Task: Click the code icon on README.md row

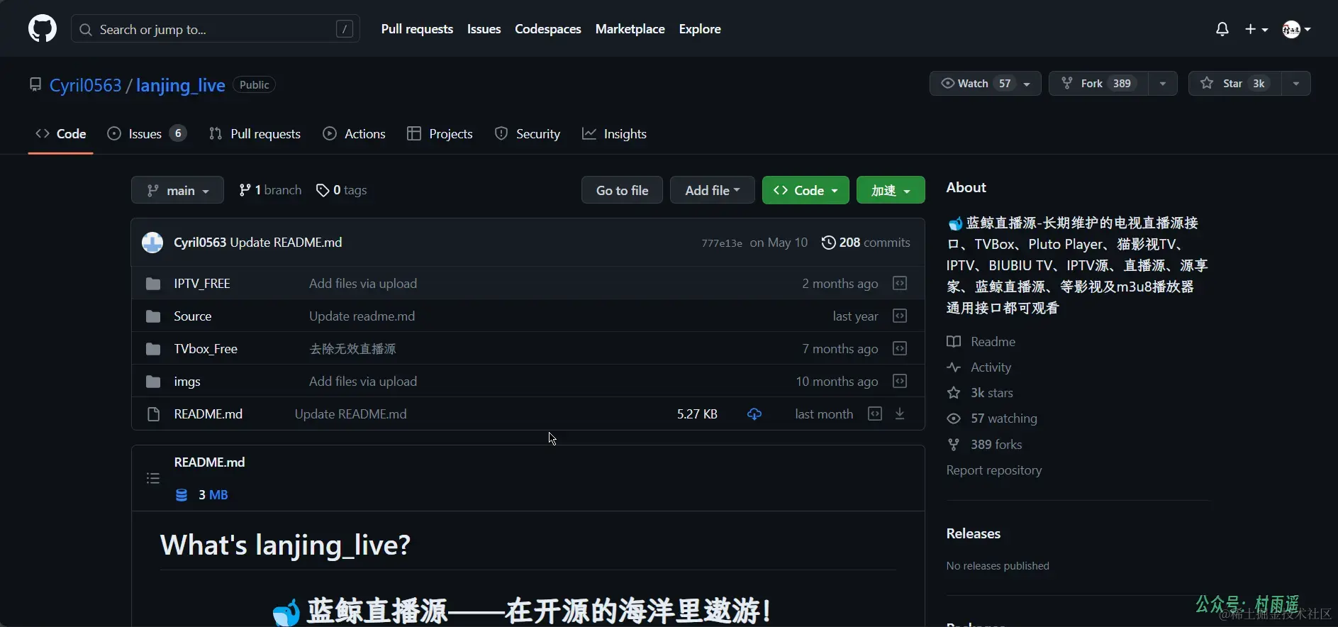Action: (875, 414)
